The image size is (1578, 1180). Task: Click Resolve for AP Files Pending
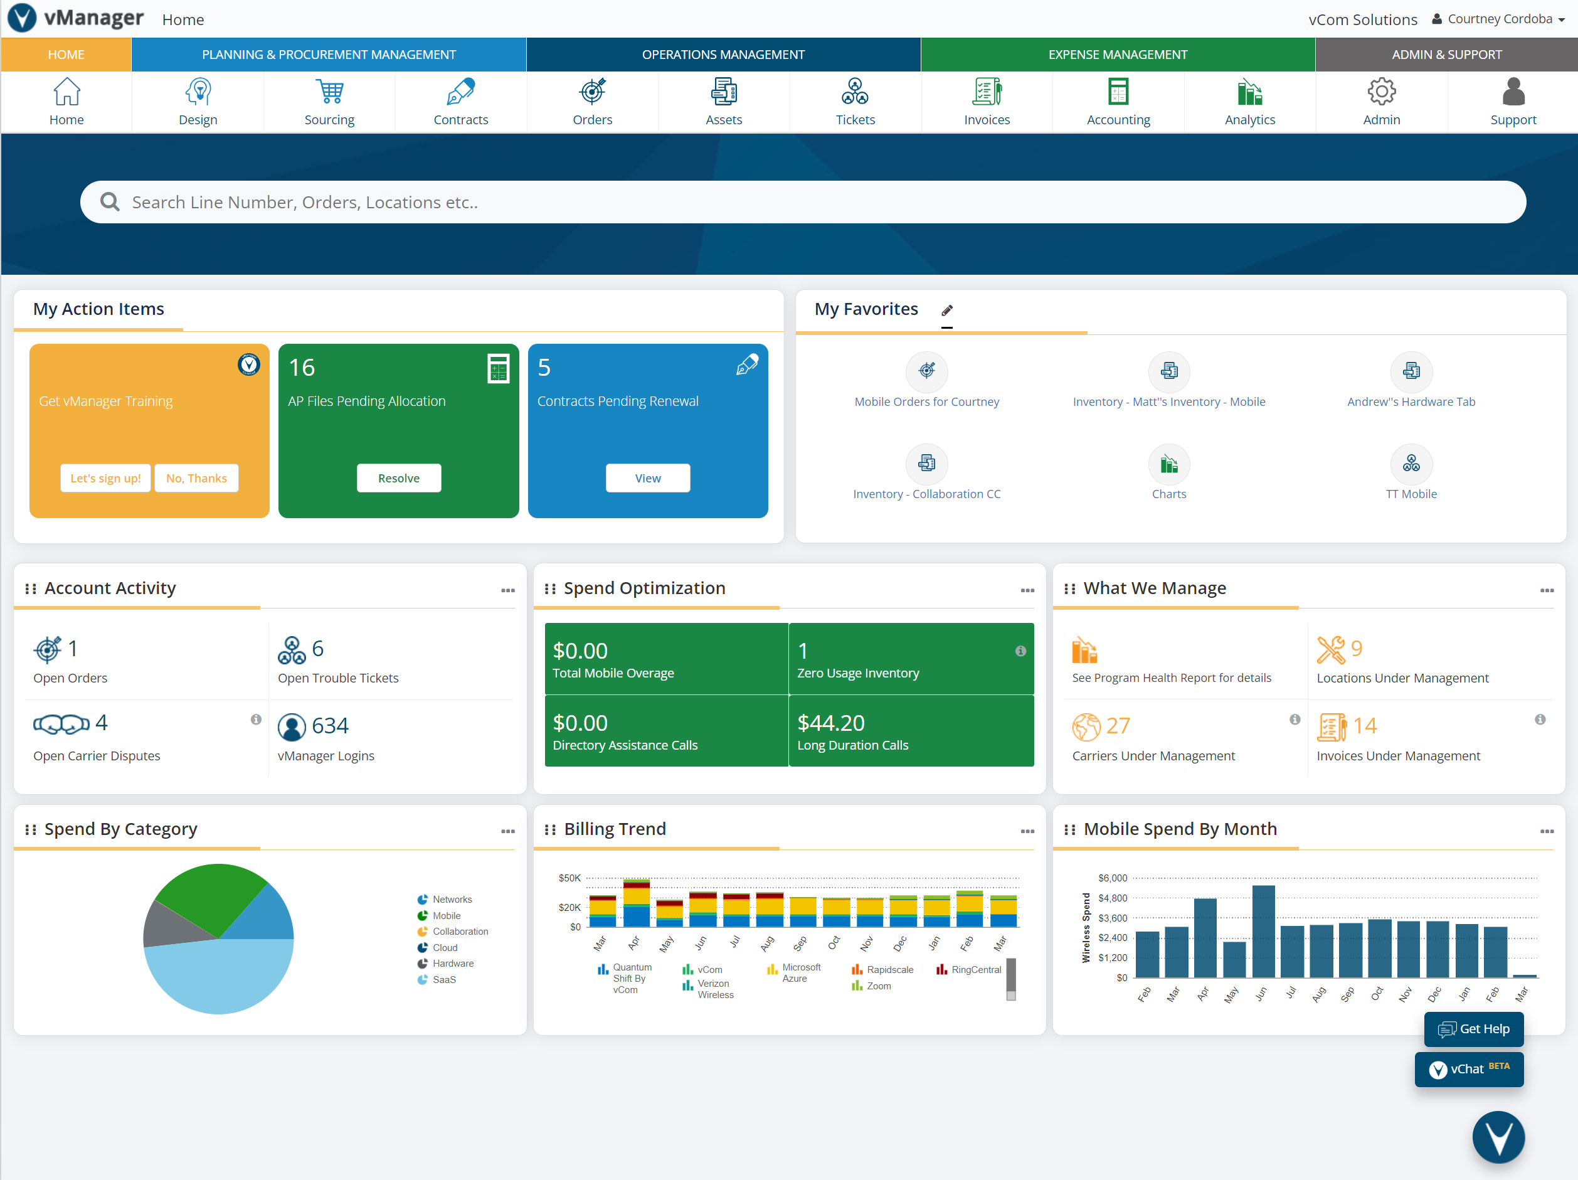click(399, 477)
